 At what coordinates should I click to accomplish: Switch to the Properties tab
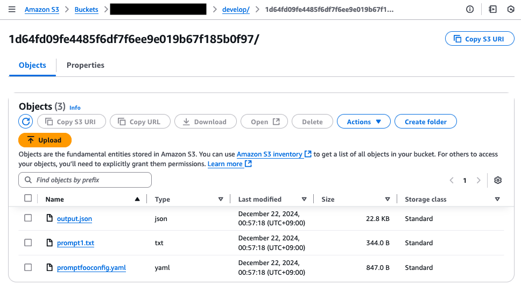click(x=86, y=65)
